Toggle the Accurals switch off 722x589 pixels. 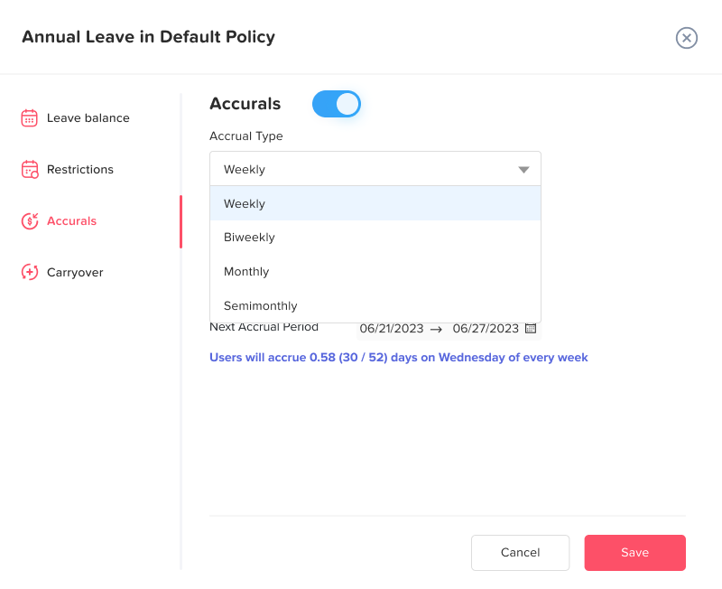pos(337,104)
